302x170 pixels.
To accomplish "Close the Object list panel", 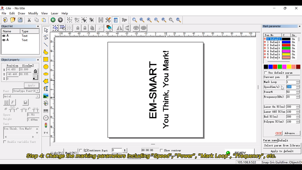I will point(38,26).
